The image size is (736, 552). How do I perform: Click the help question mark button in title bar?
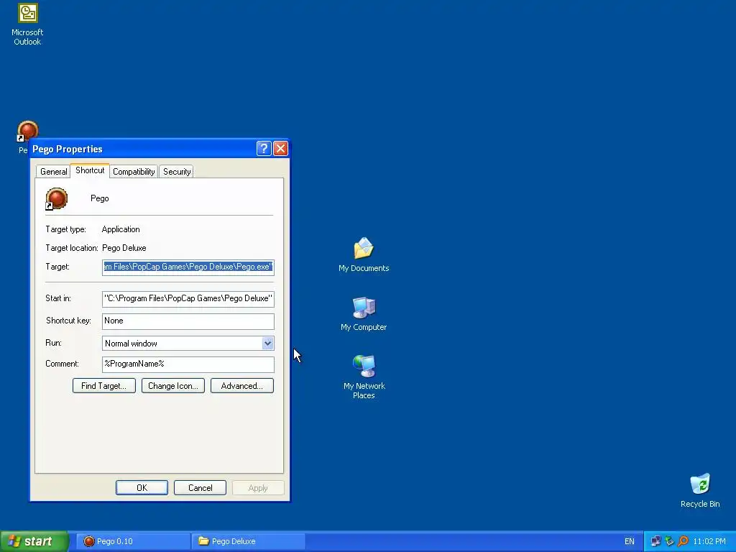pyautogui.click(x=264, y=148)
